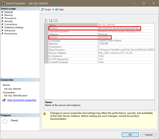Click the wrench icon beside Permissions
159x139 pixels.
coord(2,34)
